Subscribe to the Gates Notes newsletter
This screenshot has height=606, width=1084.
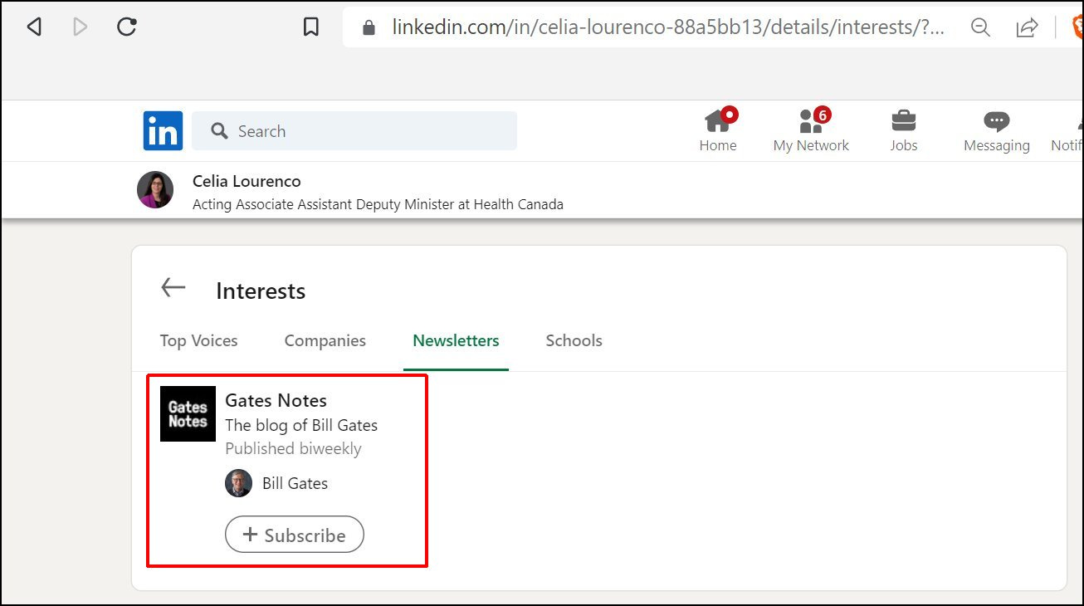coord(295,535)
